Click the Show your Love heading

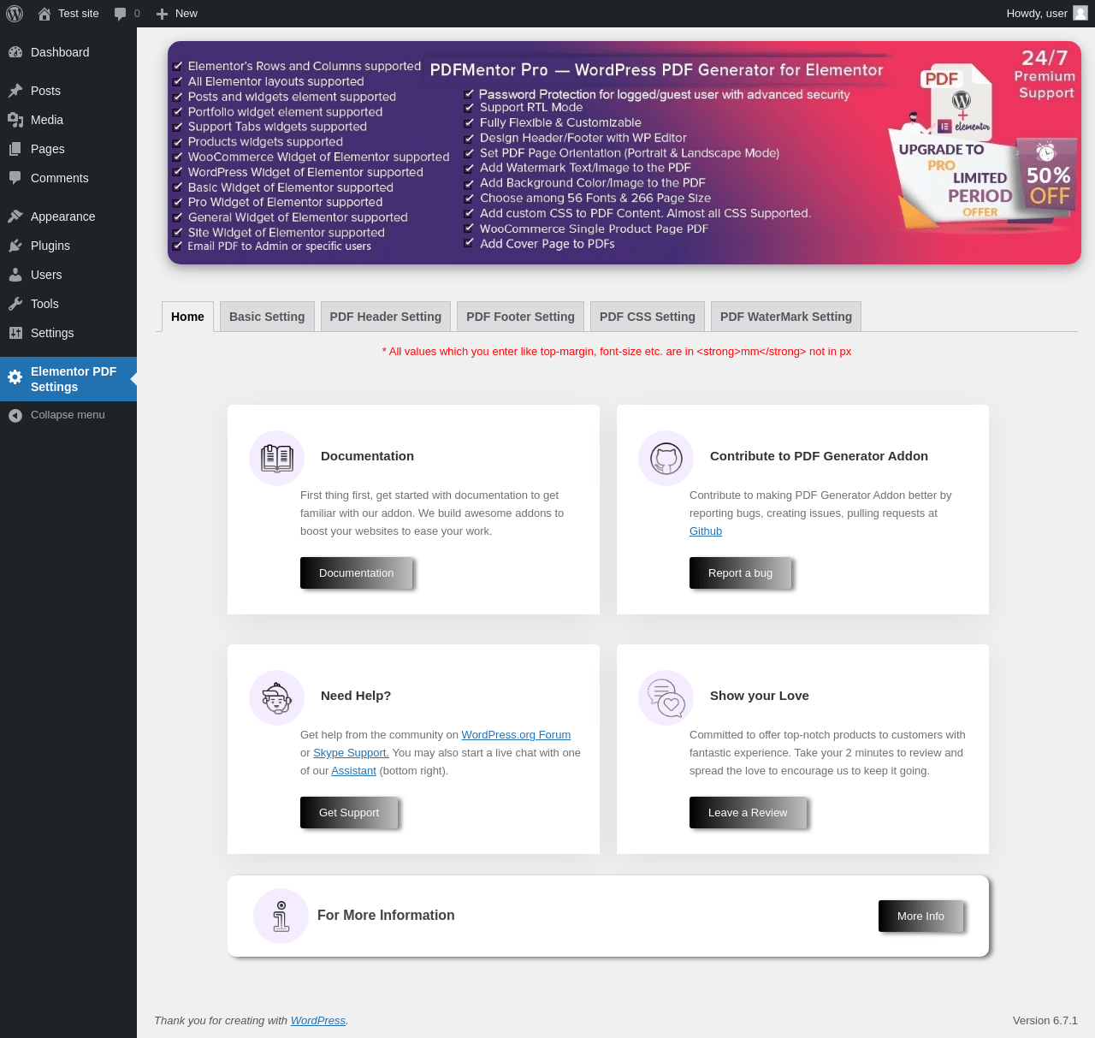(760, 696)
